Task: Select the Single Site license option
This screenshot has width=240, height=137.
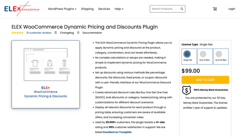Action: pyautogui.click(x=187, y=56)
